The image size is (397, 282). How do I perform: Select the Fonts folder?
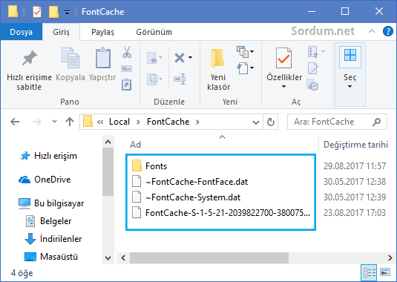pyautogui.click(x=157, y=166)
